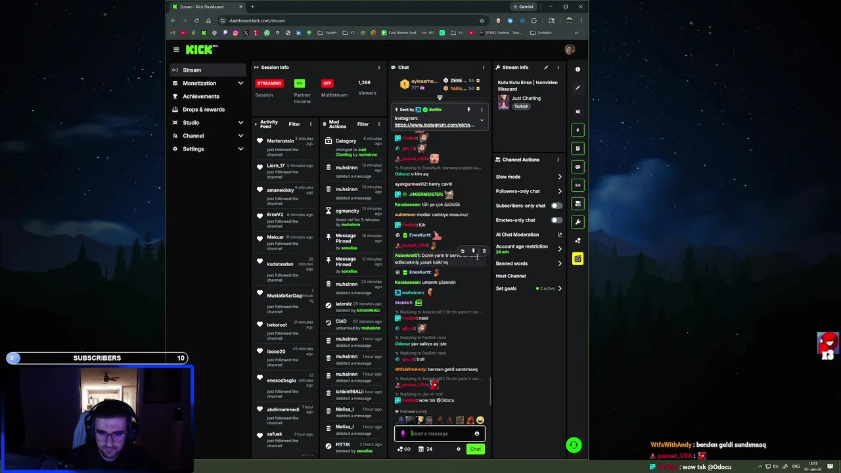The image size is (841, 473).
Task: Click the wrench icon in right toolbar
Action: (x=578, y=222)
